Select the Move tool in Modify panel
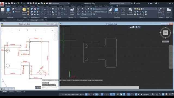The image size is (174, 98). click(59, 9)
